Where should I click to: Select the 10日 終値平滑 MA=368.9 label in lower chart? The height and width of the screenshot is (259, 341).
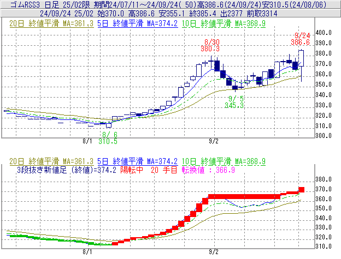pos(224,161)
